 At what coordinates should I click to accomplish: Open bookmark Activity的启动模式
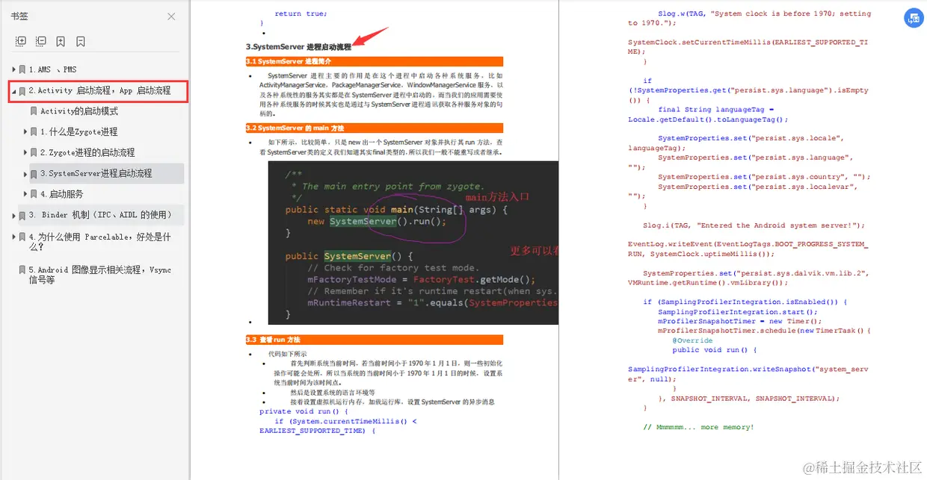(79, 111)
